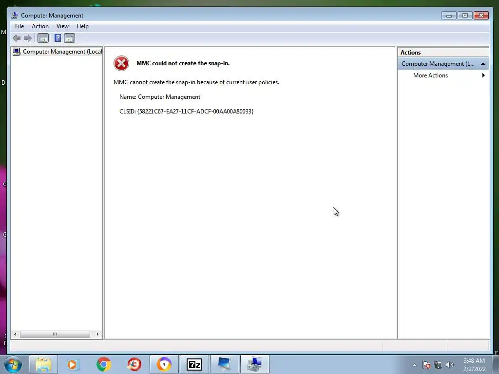The height and width of the screenshot is (374, 499).
Task: Open the Windows Start menu
Action: pos(13,364)
